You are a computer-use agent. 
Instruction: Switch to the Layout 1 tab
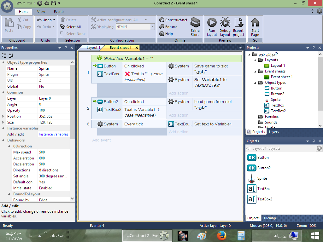click(x=93, y=48)
